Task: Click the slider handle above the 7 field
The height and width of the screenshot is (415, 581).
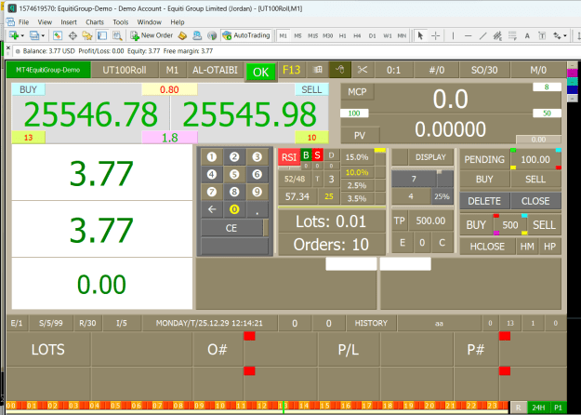Action: [440, 172]
